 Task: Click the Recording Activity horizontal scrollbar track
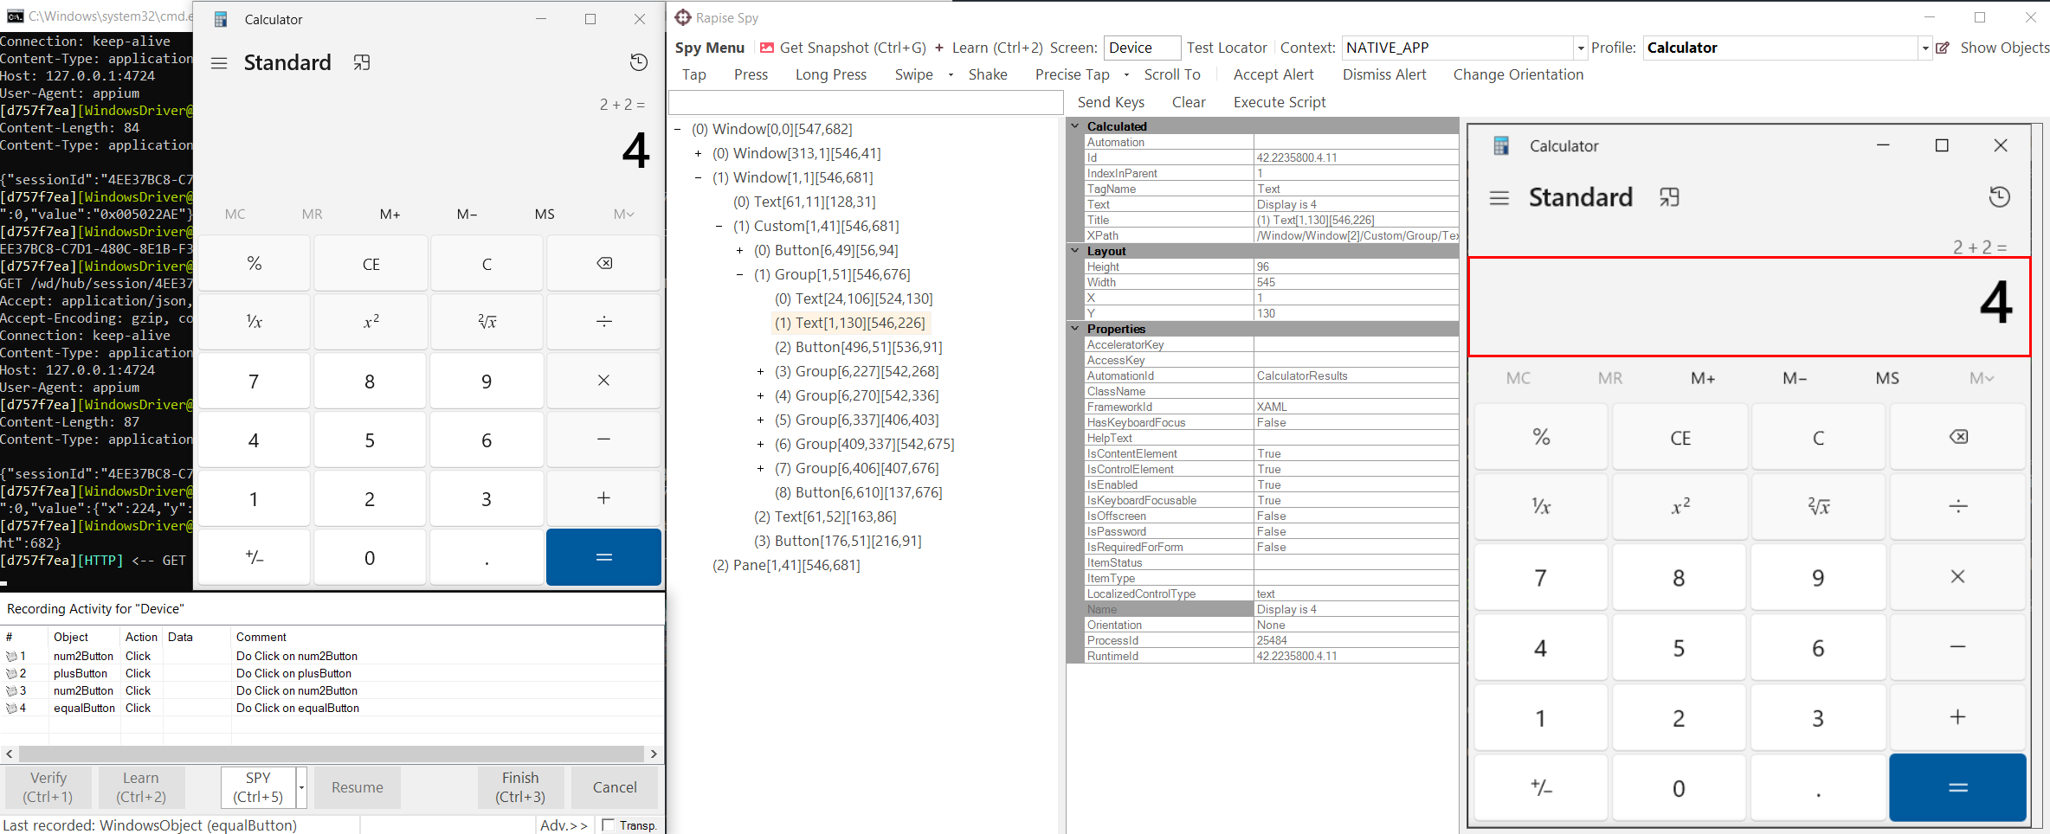pos(331,754)
